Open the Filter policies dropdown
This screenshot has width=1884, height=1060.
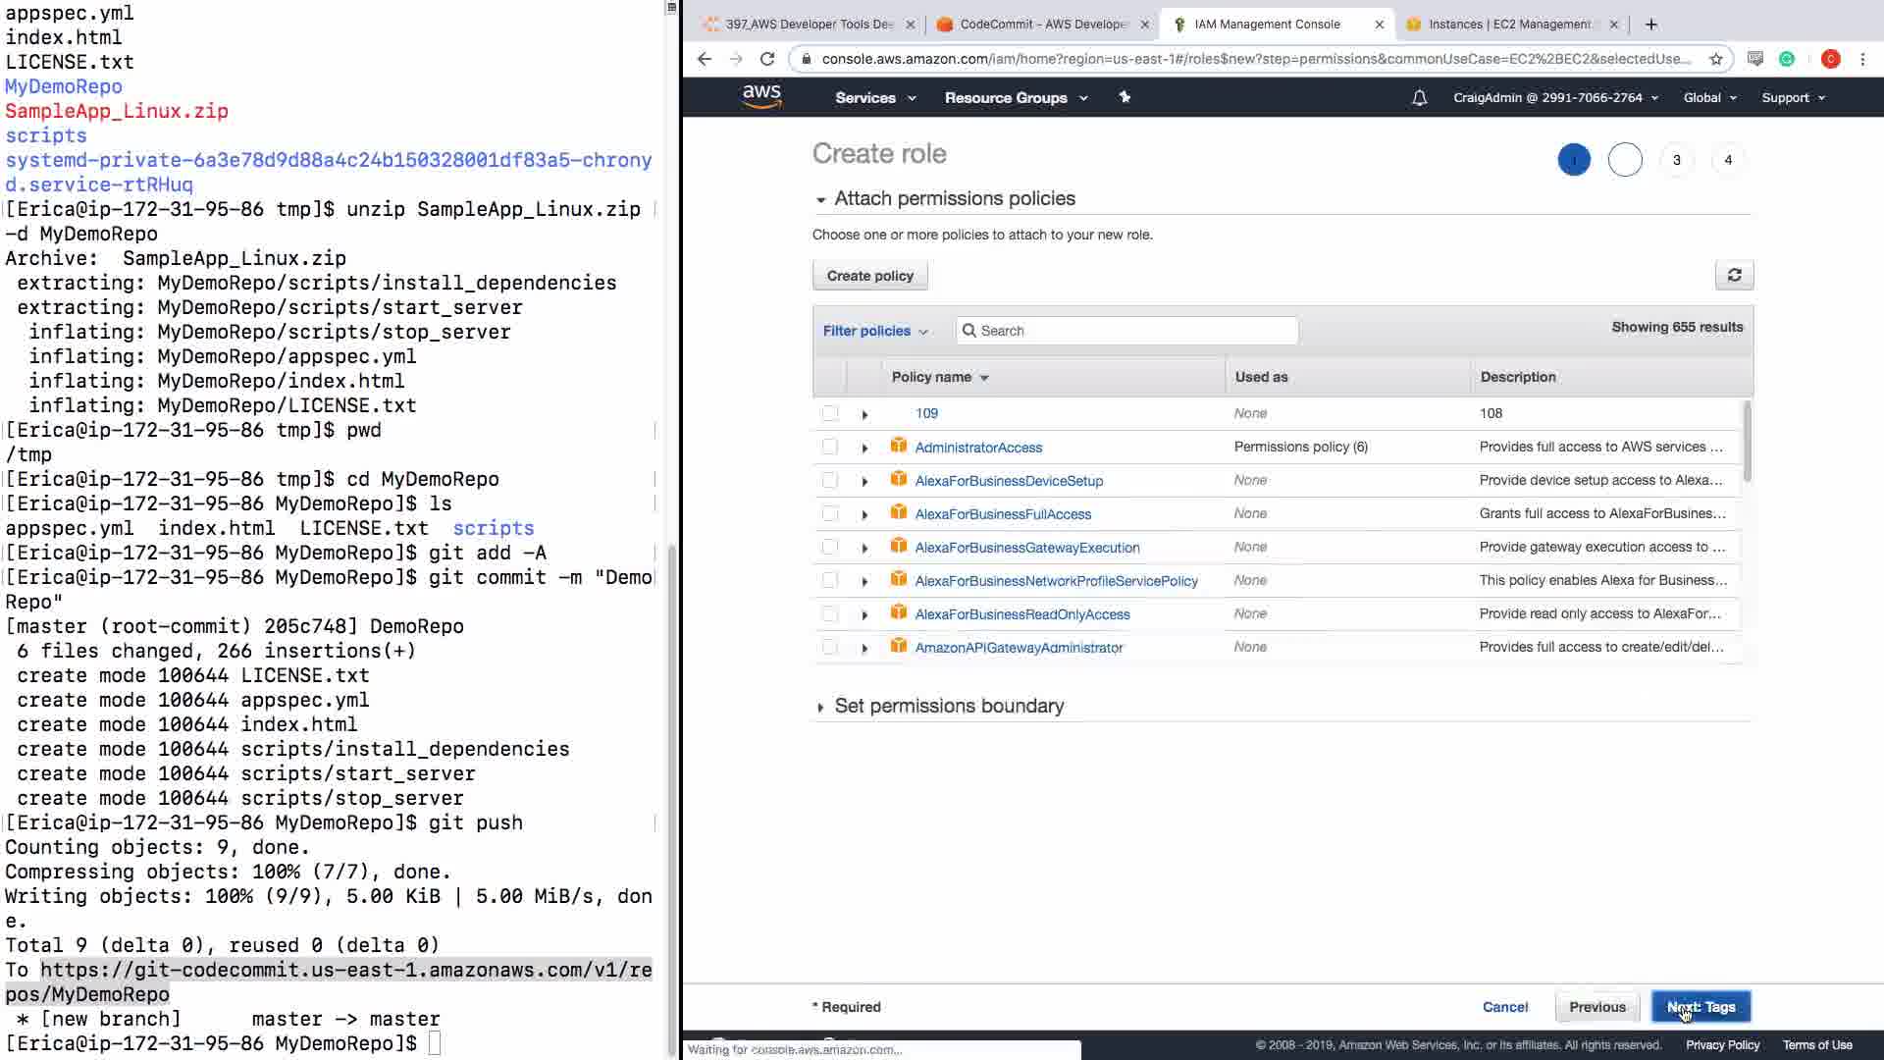(875, 331)
